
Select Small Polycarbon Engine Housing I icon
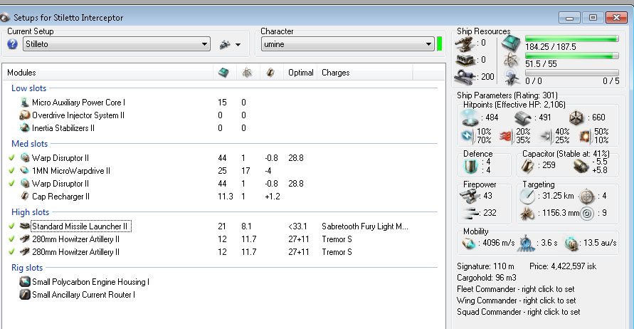[x=25, y=282]
